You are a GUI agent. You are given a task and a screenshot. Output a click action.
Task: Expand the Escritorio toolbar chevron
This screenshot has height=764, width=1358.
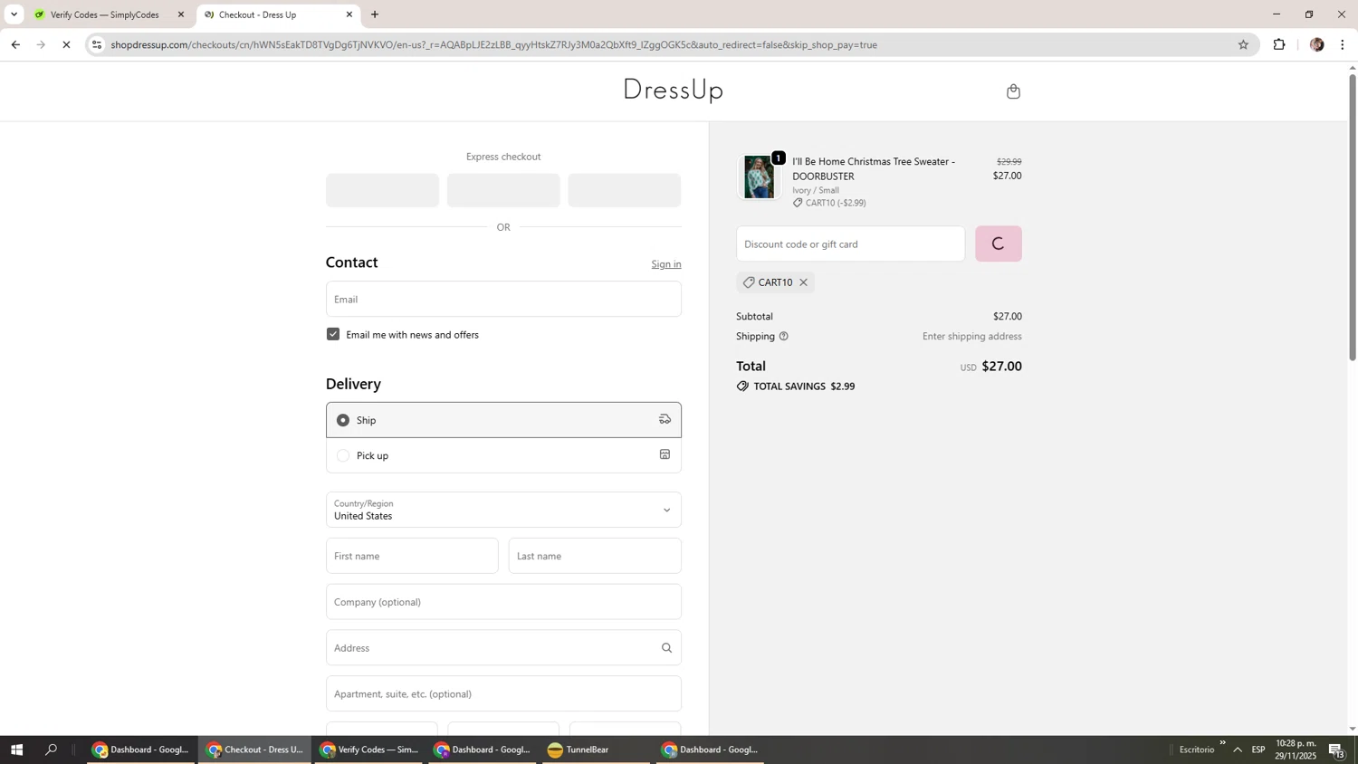tap(1222, 743)
